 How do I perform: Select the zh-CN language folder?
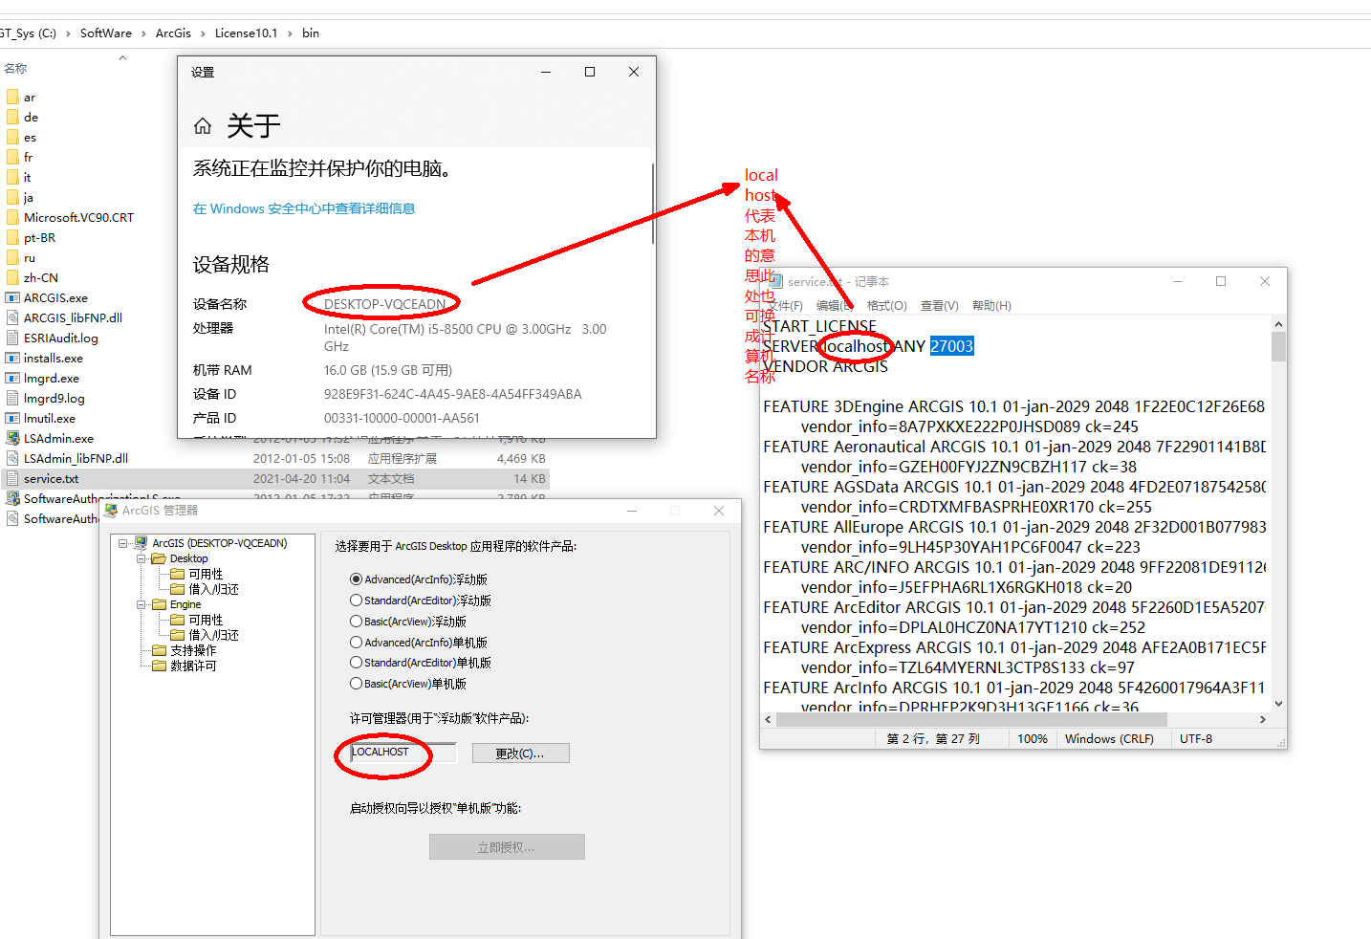pos(40,277)
